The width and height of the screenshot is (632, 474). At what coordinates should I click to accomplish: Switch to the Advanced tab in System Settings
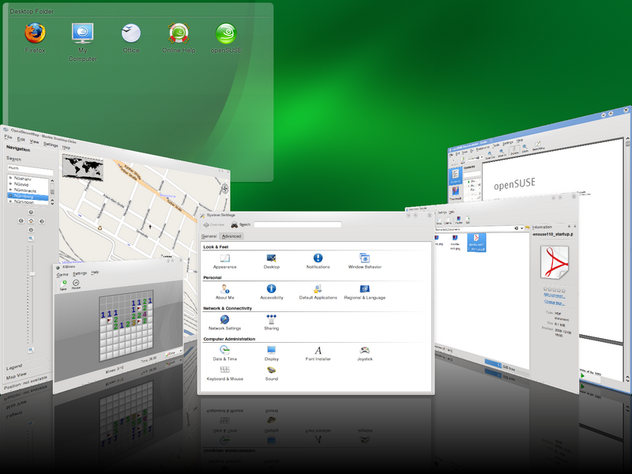tap(233, 235)
